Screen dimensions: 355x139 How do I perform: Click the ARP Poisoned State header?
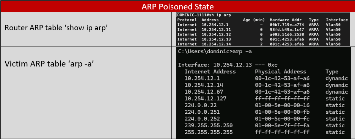177,6
